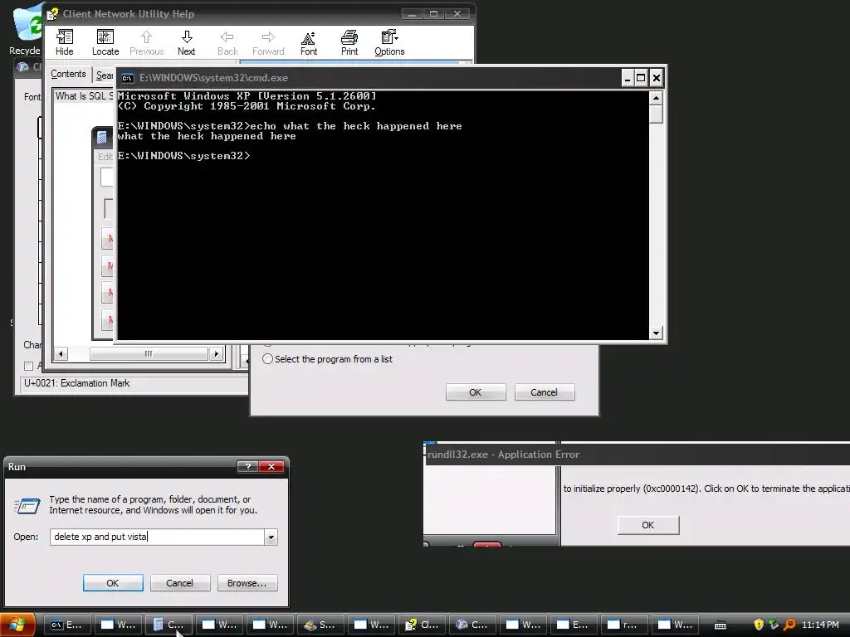
Task: Click the Calculator window title icon
Action: pos(101,138)
